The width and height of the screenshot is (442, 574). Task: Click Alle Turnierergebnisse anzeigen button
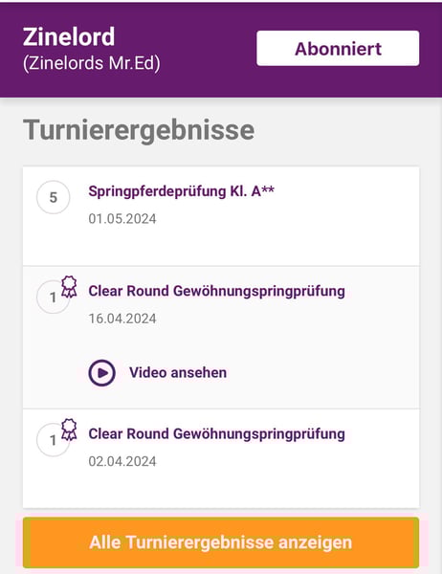click(221, 542)
